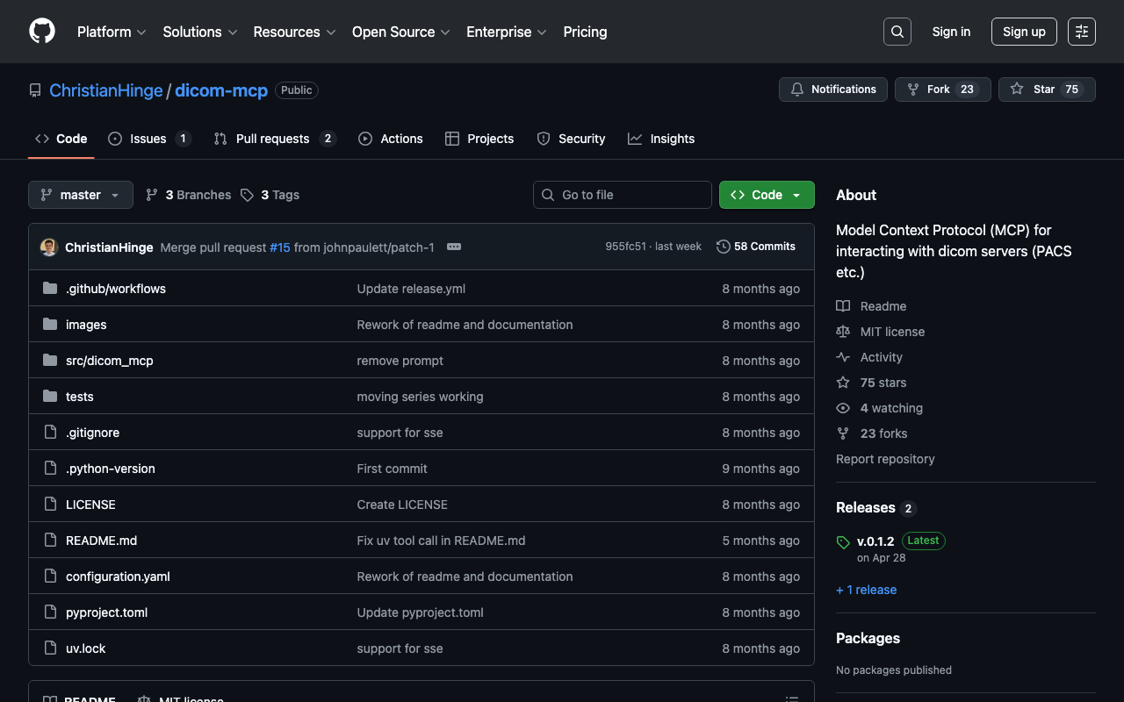1124x702 pixels.
Task: Click the v.0.1.2 release tag
Action: pos(875,541)
